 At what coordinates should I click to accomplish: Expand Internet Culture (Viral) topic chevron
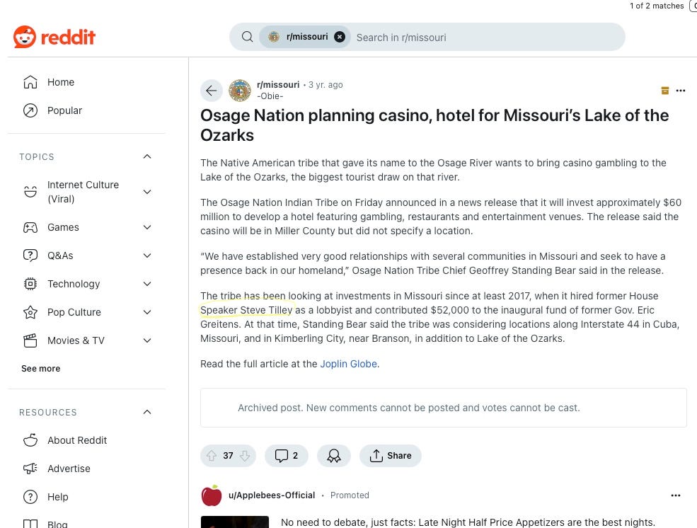pos(147,192)
